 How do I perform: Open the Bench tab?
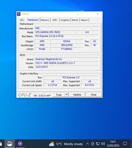(x=75, y=20)
